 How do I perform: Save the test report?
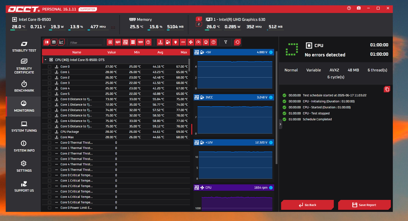point(364,205)
